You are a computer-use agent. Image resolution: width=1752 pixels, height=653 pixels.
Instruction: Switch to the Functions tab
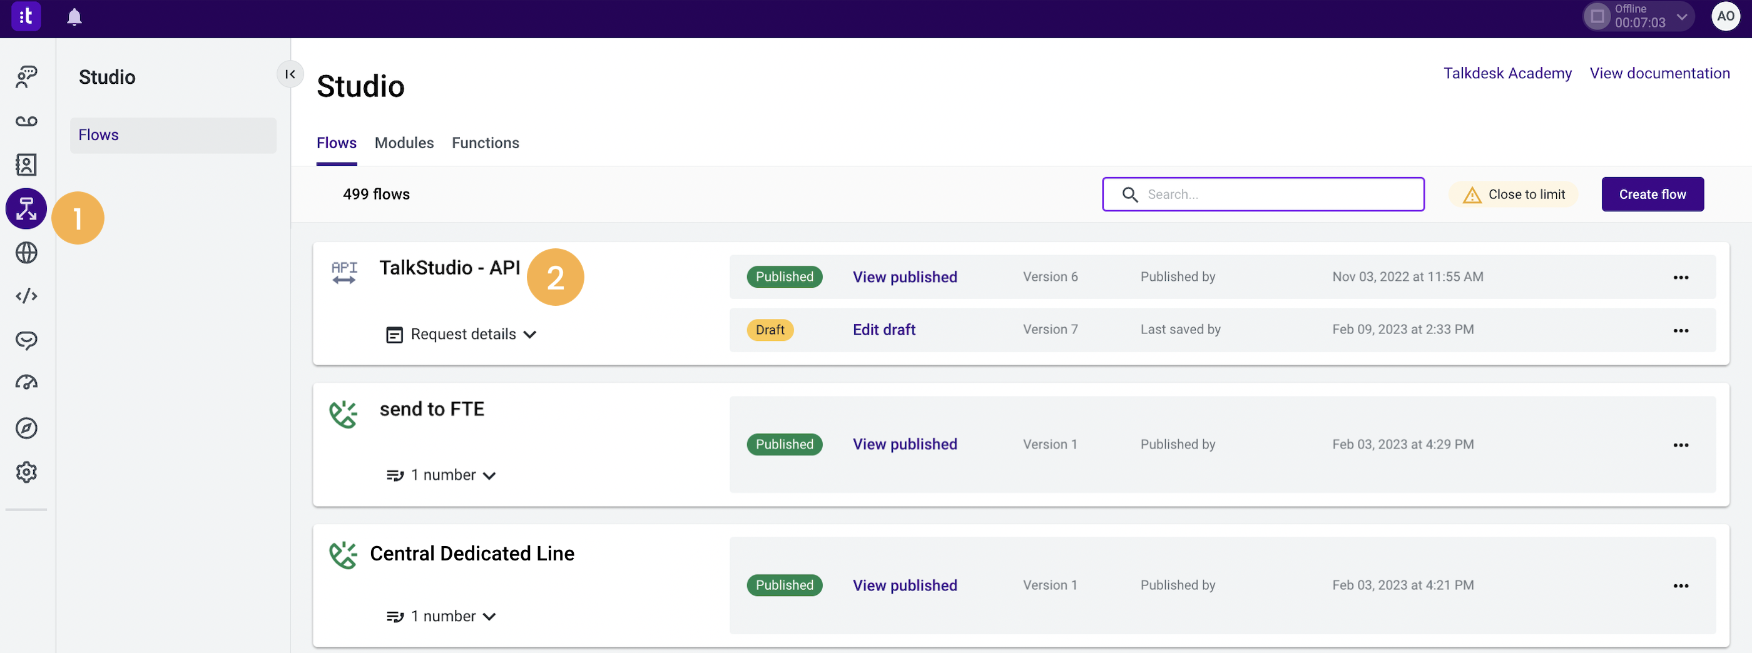pos(485,143)
